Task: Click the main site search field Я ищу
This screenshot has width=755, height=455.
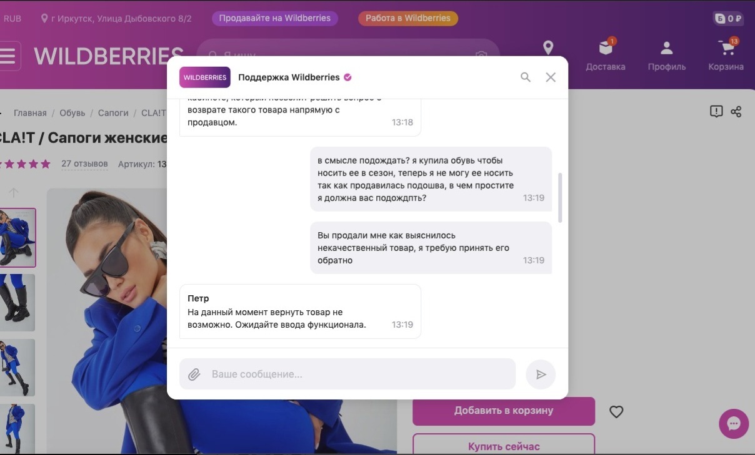Action: (x=347, y=54)
